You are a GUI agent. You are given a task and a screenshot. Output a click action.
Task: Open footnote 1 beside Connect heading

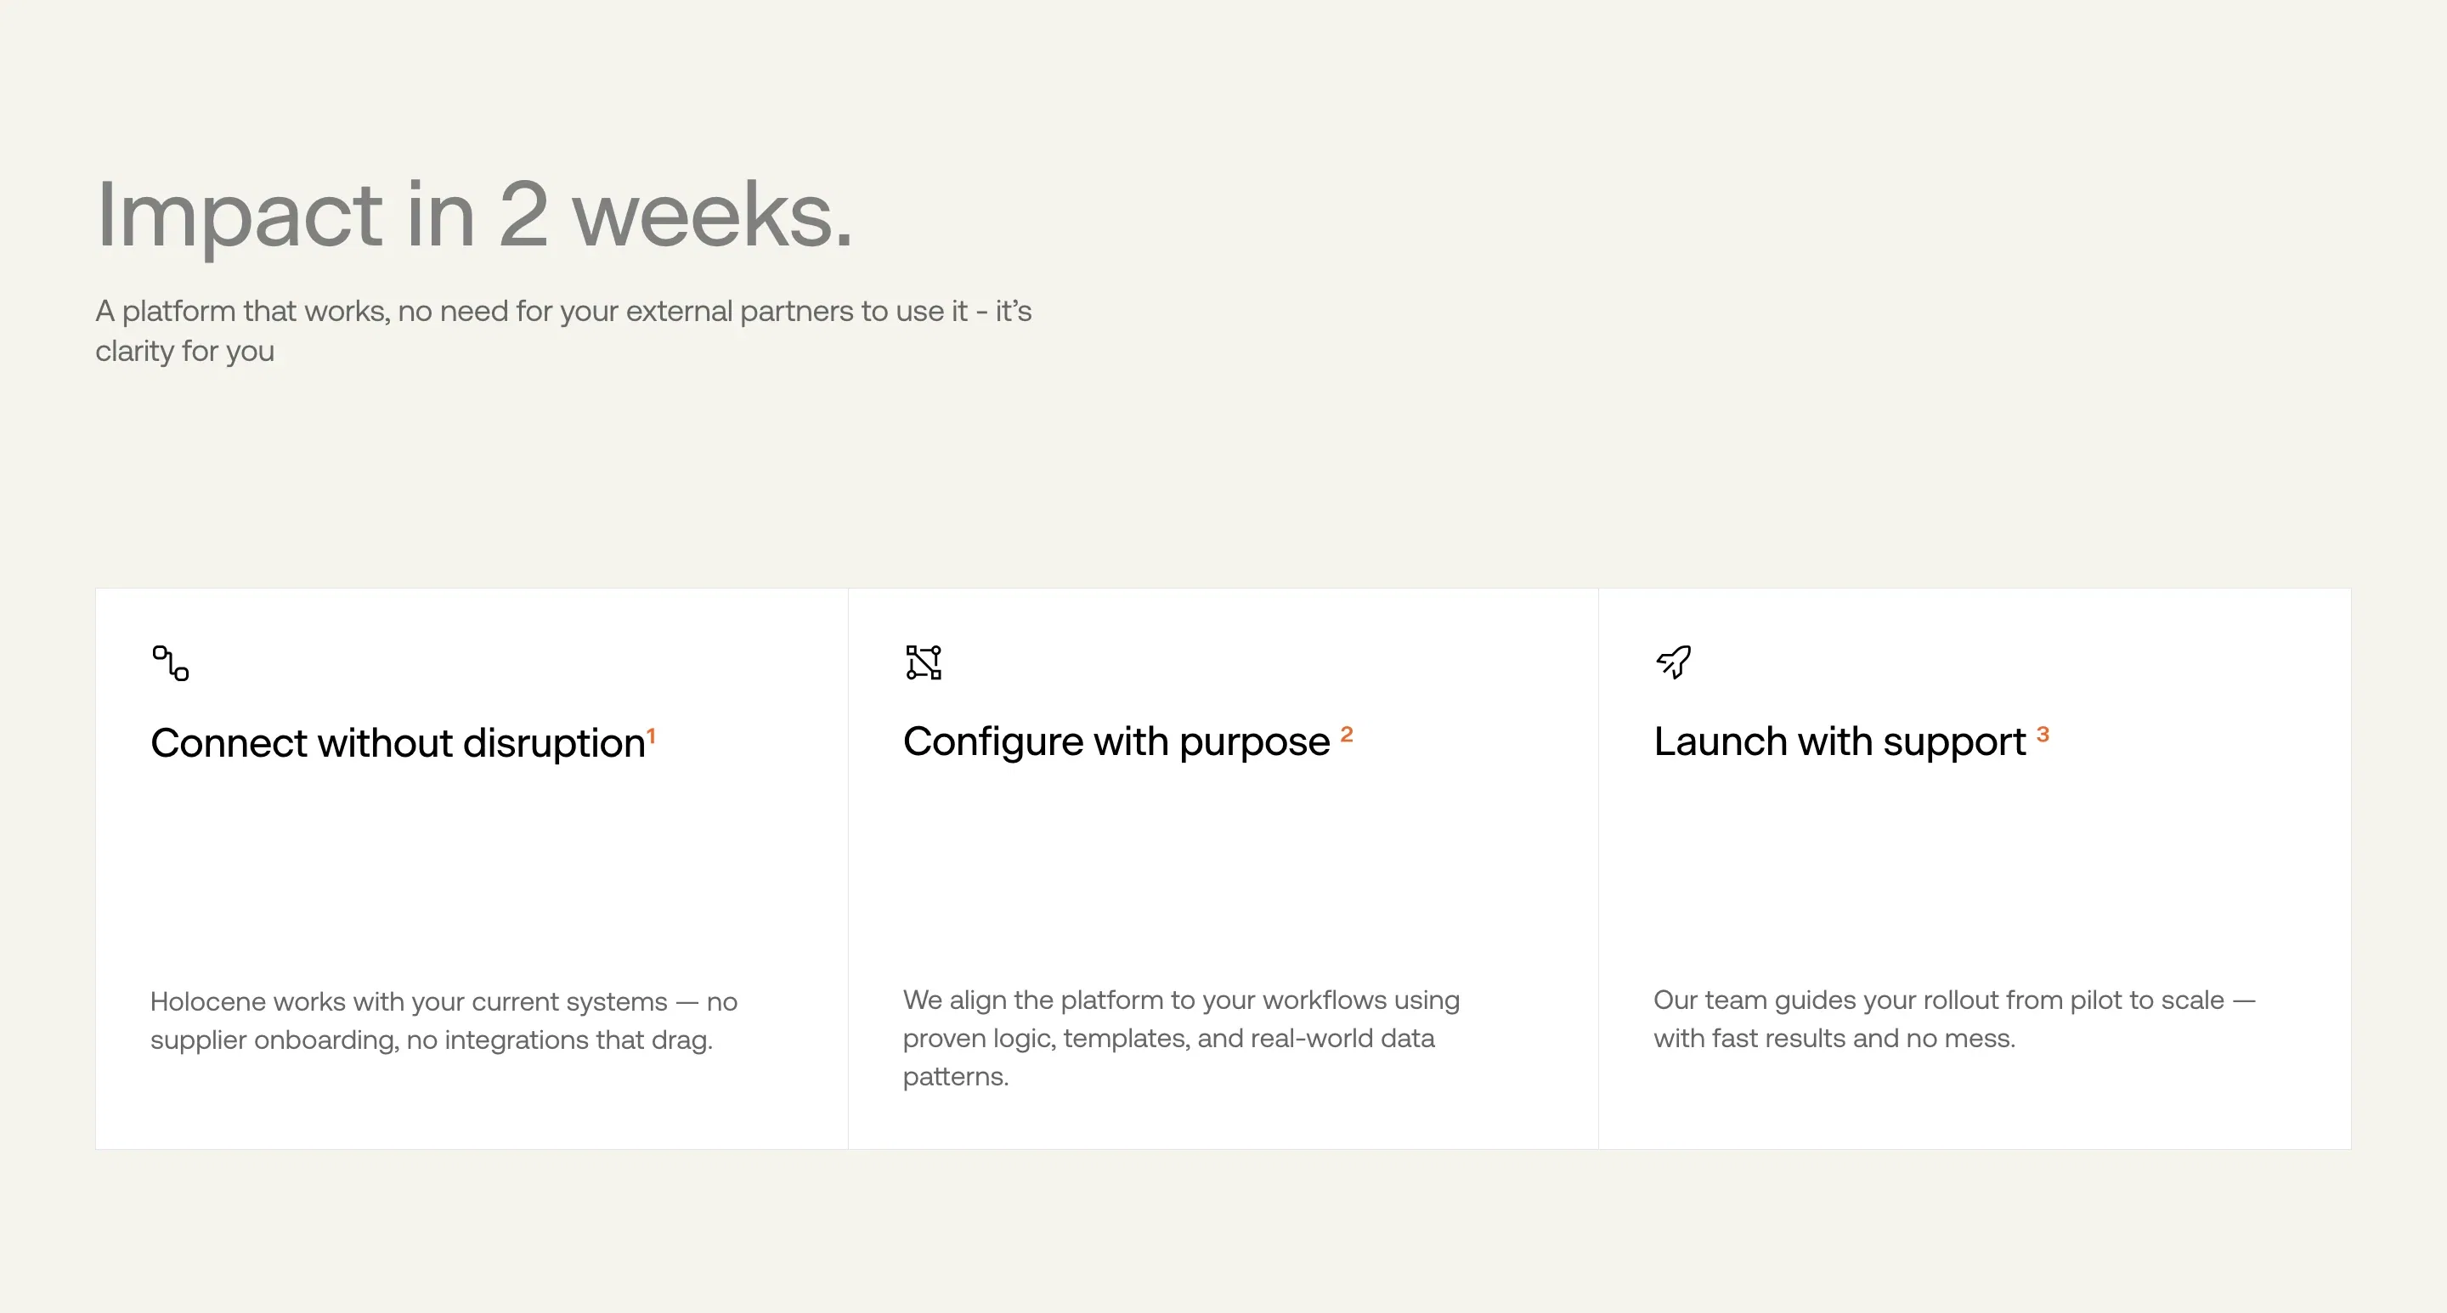click(x=652, y=735)
